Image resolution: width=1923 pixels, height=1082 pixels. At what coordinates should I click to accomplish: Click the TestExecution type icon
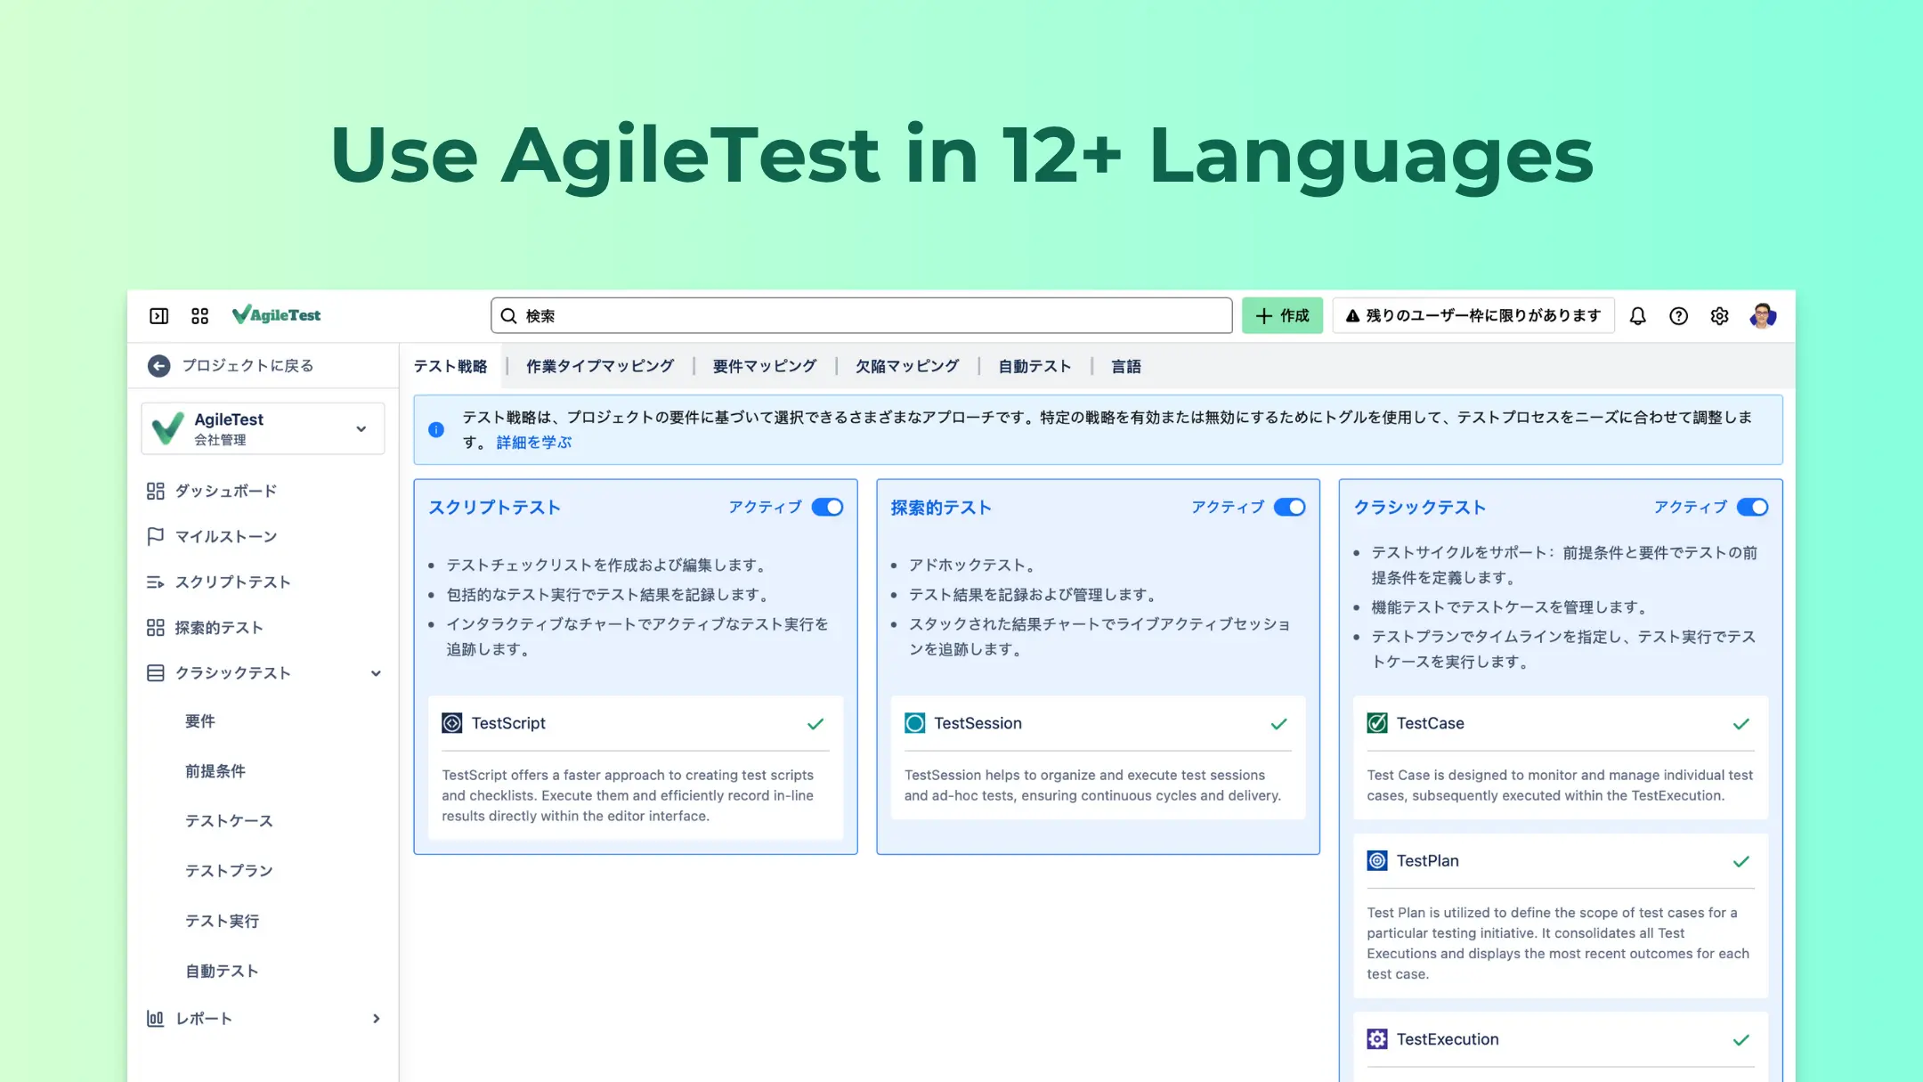1377,1039
